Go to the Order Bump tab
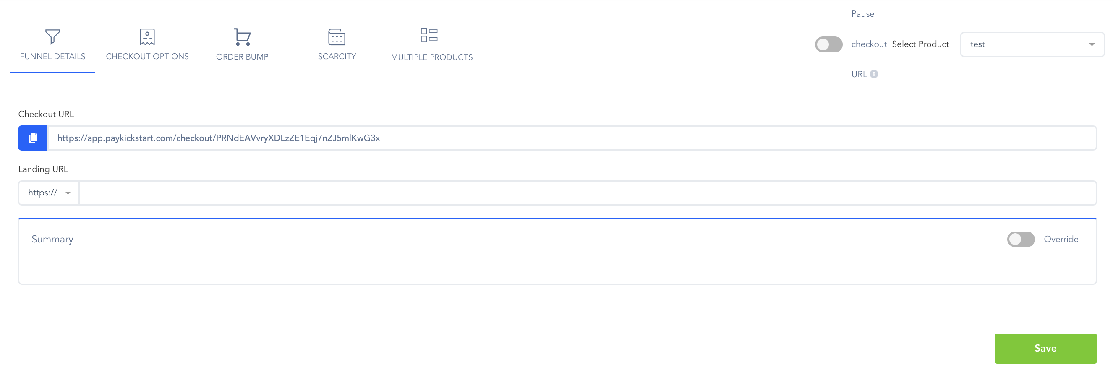Screen dimensions: 1113x370 pos(242,57)
